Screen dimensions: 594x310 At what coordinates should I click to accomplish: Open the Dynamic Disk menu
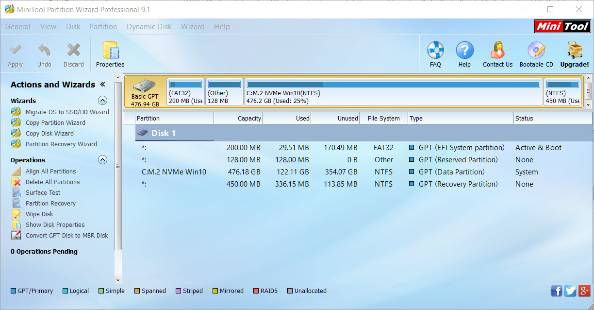pyautogui.click(x=149, y=27)
